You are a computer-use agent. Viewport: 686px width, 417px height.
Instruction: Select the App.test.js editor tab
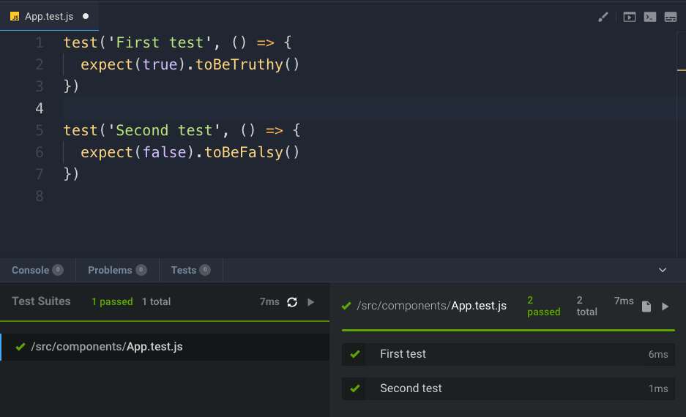coord(48,16)
